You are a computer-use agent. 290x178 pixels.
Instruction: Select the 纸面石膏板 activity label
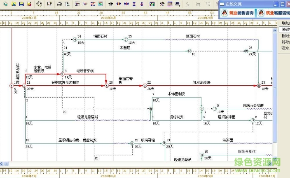coord(126,81)
